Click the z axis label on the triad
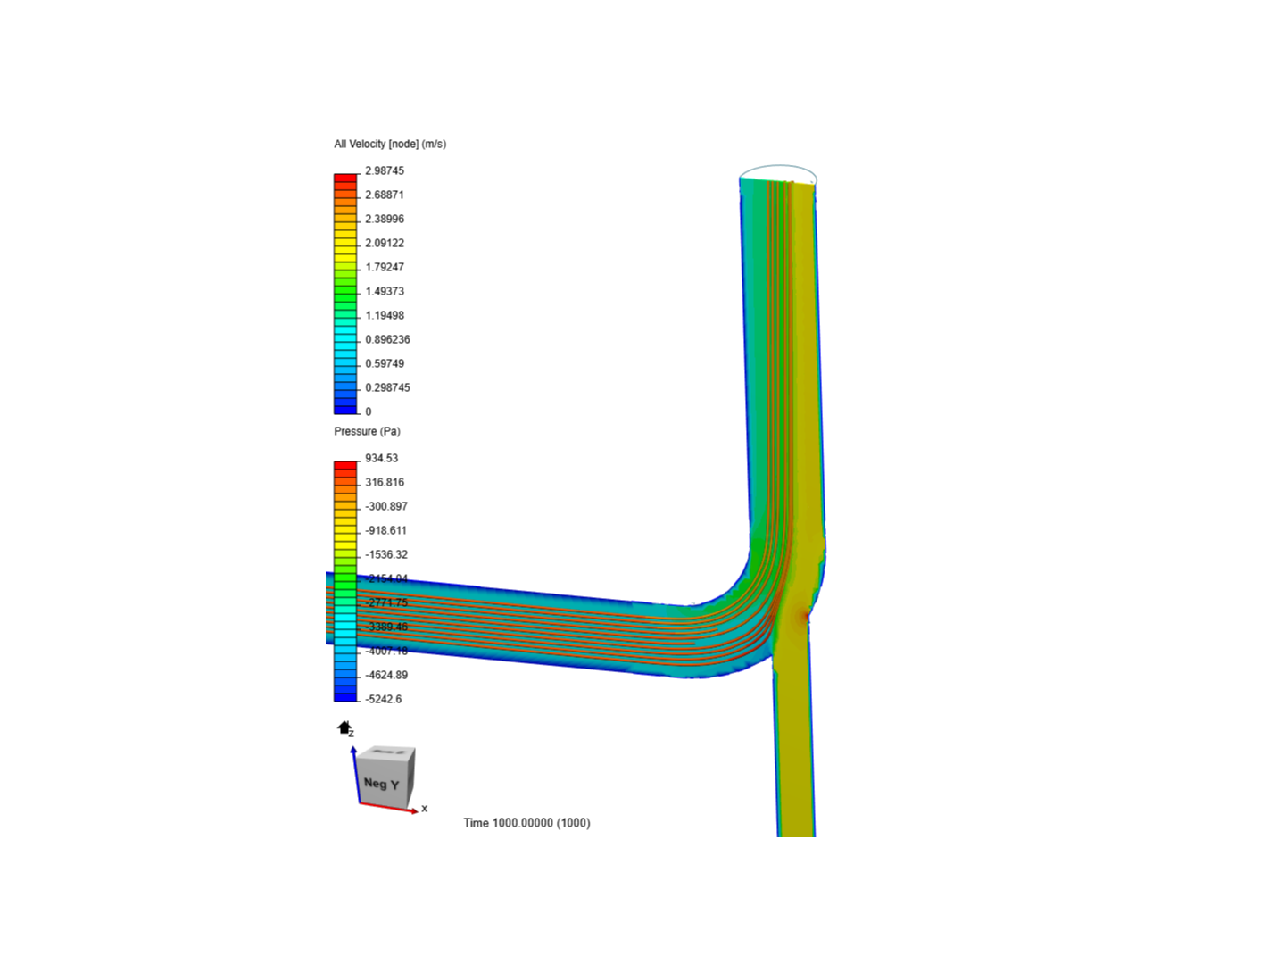The height and width of the screenshot is (964, 1285). coord(352,734)
